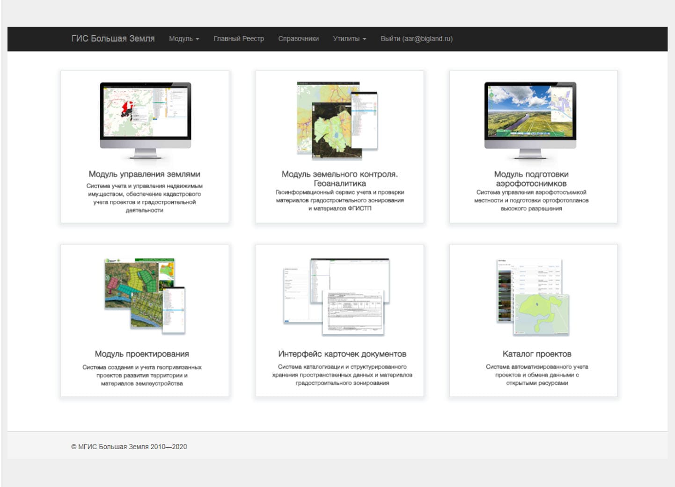Click the Интерфейс карточек документов title
The width and height of the screenshot is (675, 487).
click(342, 354)
